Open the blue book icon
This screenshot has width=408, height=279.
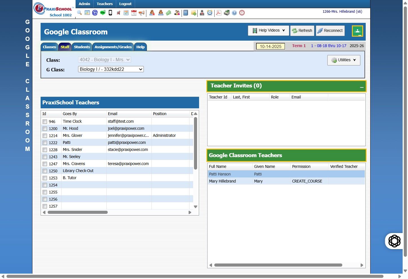pos(186,13)
